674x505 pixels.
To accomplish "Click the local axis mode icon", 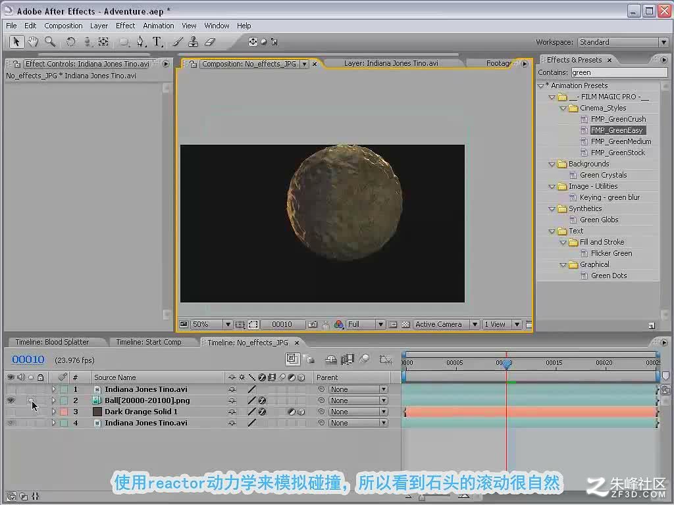I will pos(253,41).
